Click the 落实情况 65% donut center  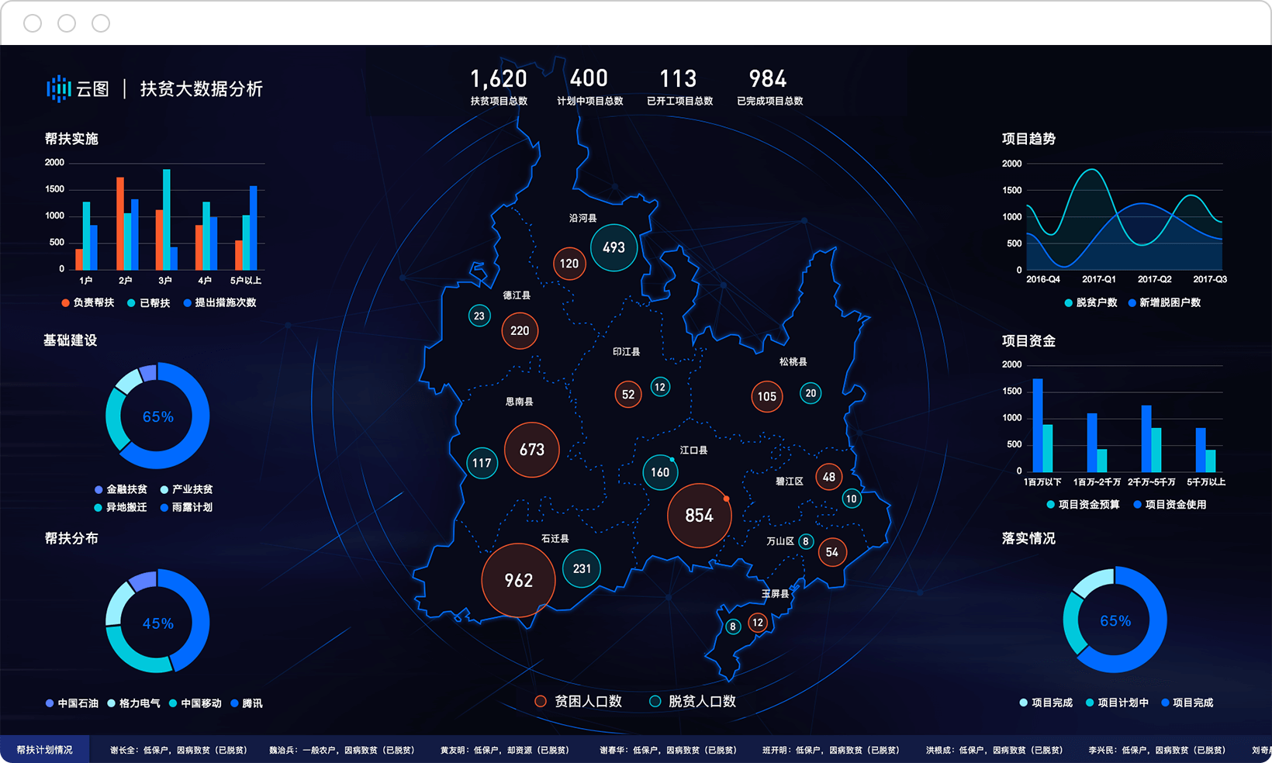tap(1115, 621)
